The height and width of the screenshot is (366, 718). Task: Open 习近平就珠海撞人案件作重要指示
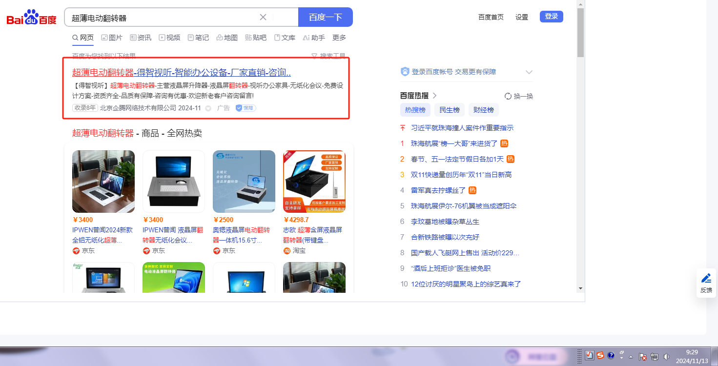tap(462, 128)
